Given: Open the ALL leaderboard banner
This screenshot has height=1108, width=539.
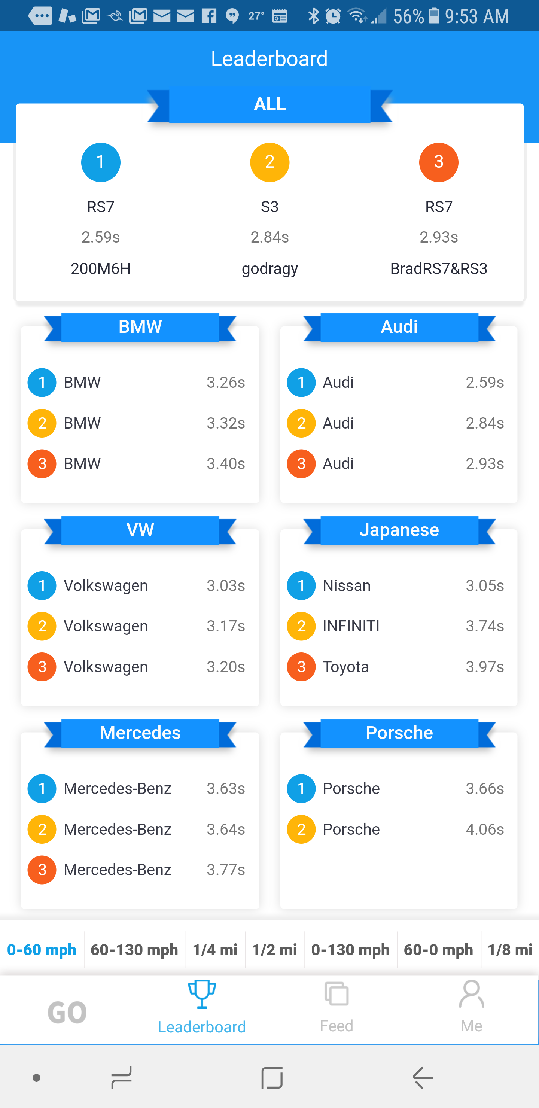Looking at the screenshot, I should point(270,104).
